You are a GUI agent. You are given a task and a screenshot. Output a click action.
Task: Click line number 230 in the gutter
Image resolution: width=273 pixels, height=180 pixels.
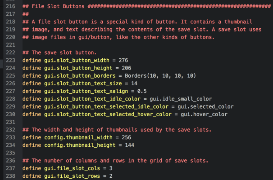click(10, 114)
